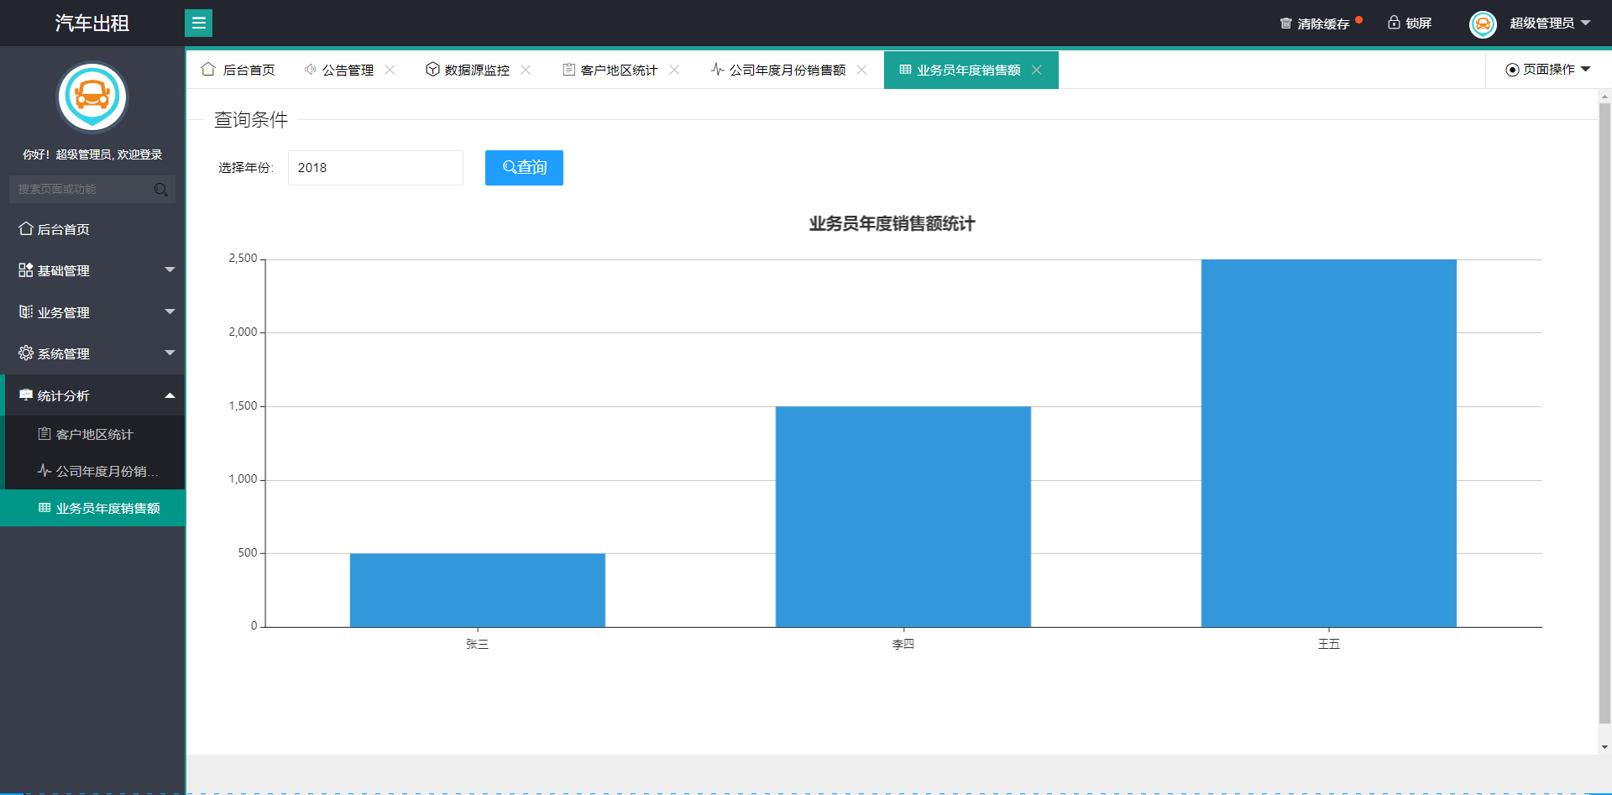
Task: Click the book icon beside 业务管理
Action: click(x=26, y=311)
